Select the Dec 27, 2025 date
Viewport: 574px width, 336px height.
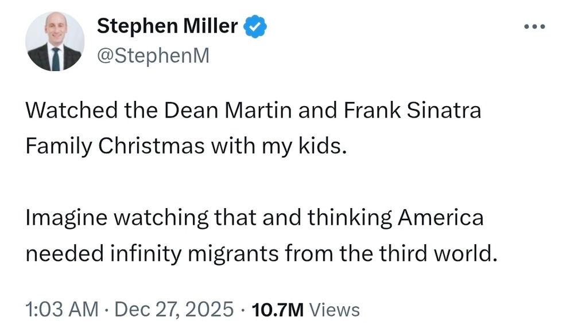pyautogui.click(x=174, y=310)
